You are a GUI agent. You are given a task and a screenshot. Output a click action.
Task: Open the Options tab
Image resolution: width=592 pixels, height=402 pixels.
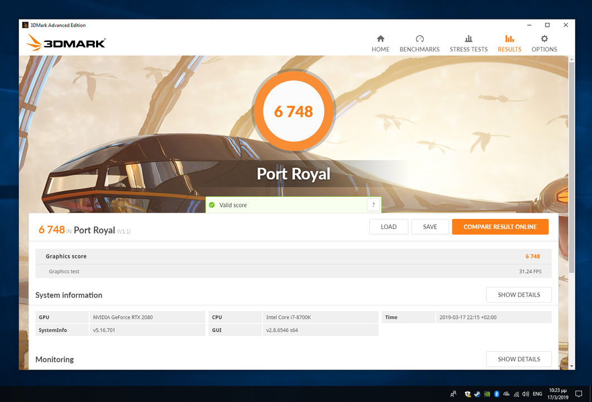(x=544, y=44)
